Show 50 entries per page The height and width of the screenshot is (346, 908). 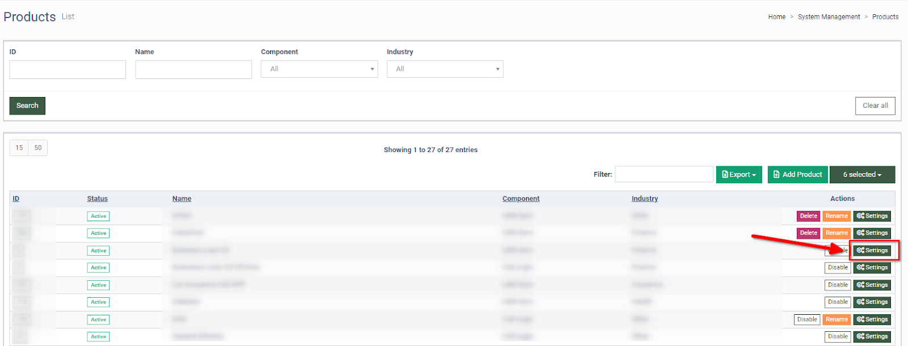click(38, 148)
